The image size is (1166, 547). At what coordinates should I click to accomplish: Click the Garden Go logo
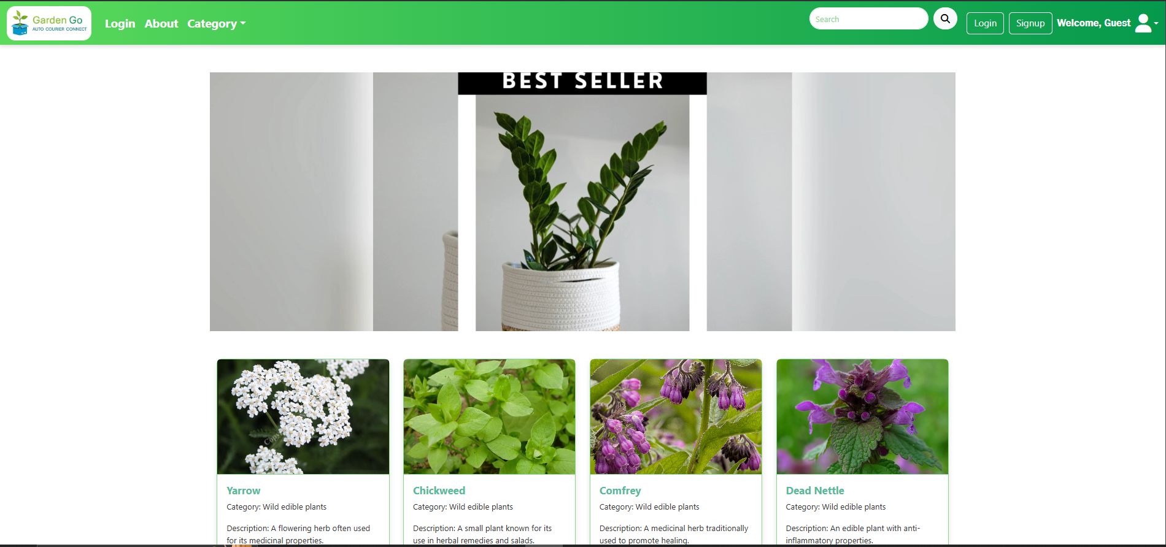click(x=49, y=23)
